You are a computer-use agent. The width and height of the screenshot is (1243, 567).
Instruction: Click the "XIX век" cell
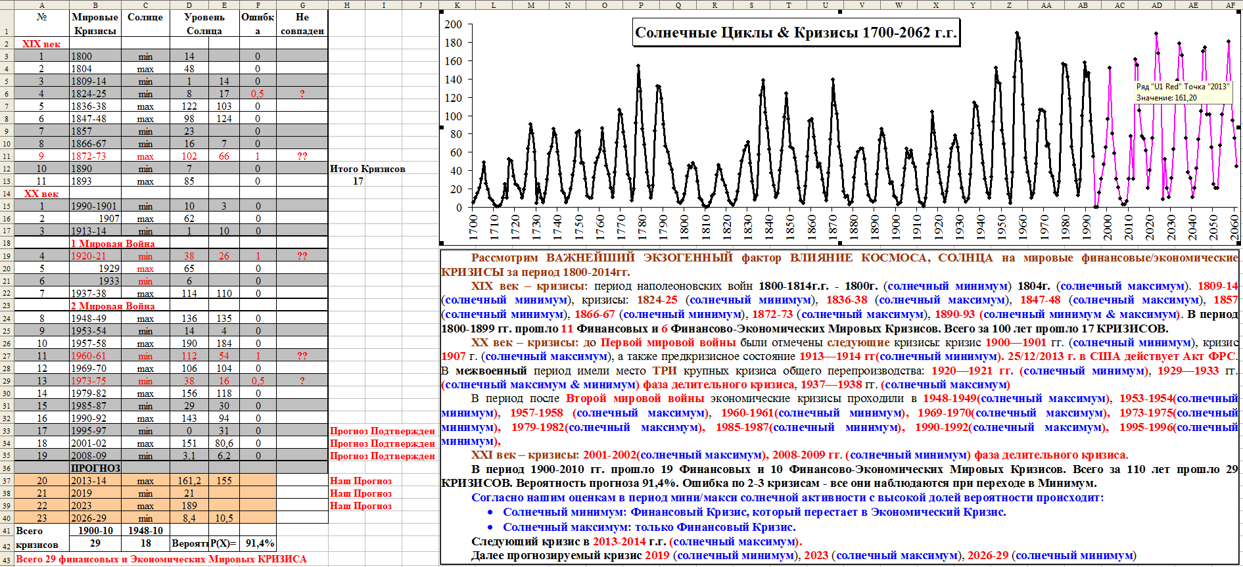click(x=41, y=44)
